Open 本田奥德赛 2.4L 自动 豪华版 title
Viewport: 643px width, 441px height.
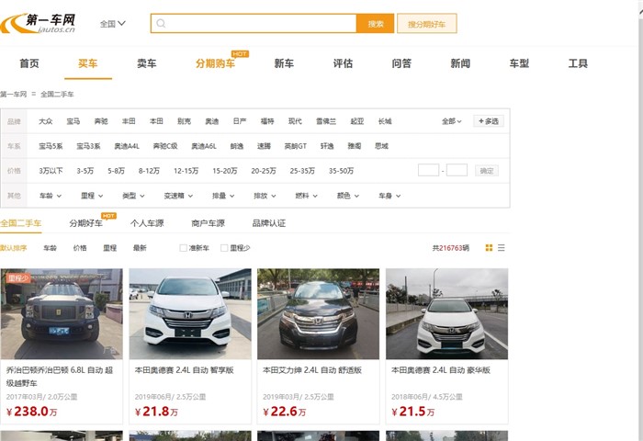(x=441, y=370)
